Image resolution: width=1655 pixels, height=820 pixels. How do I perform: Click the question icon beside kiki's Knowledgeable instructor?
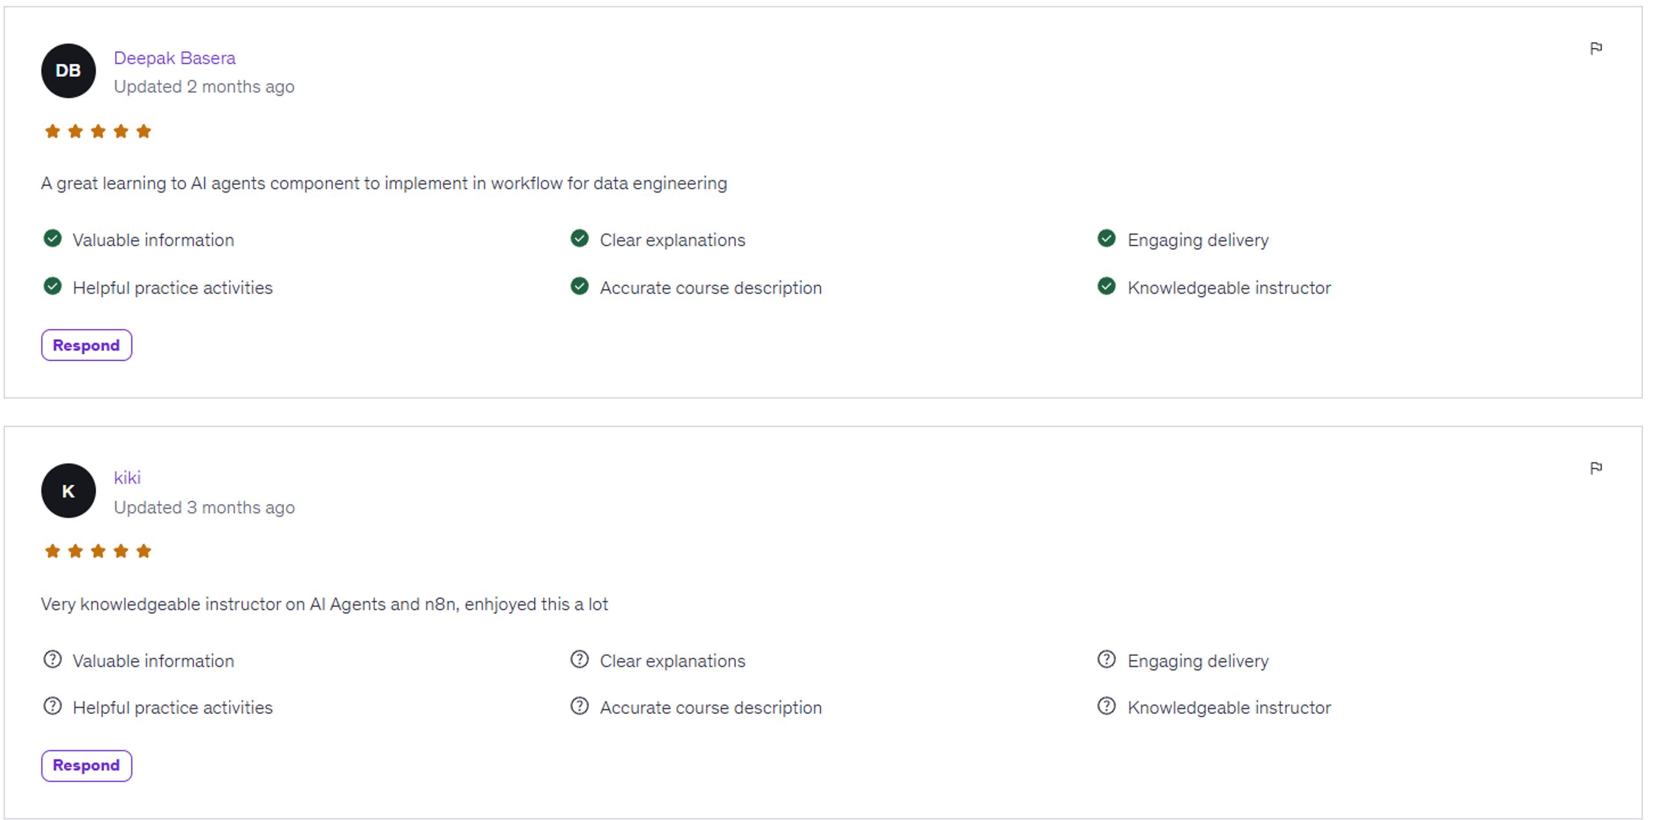1106,706
